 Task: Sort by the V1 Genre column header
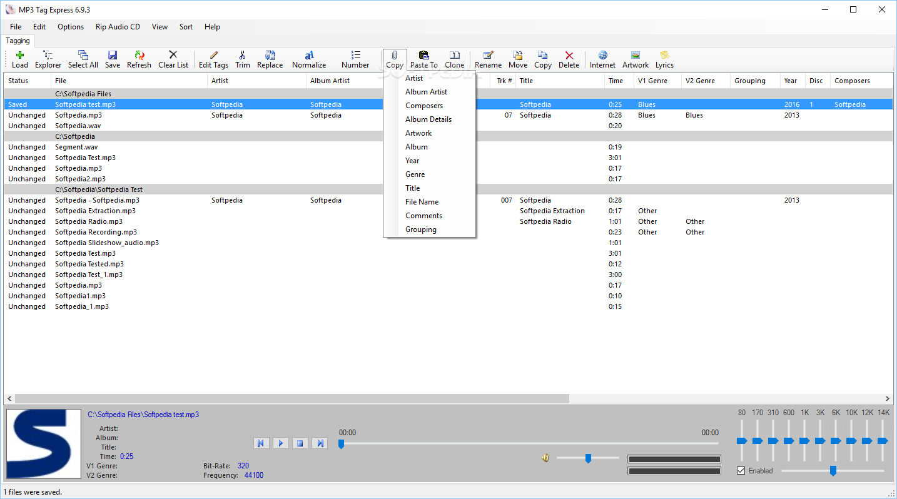coord(657,81)
